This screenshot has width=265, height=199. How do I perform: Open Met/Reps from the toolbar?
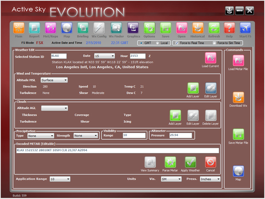tap(51, 28)
